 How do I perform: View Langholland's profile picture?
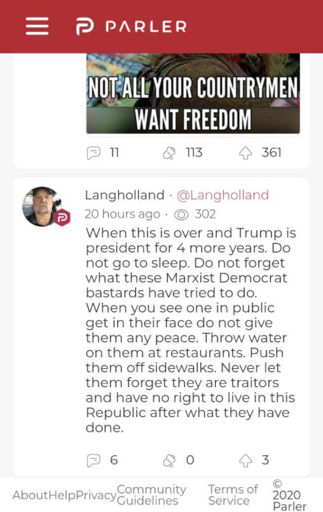tap(42, 206)
